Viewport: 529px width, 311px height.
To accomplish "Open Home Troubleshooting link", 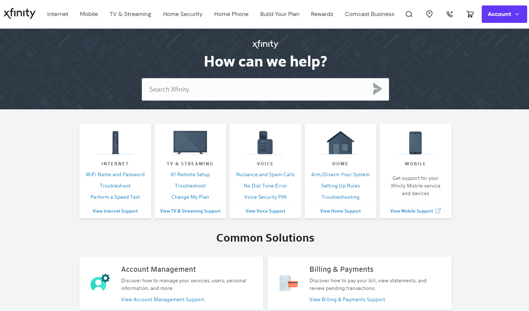I will click(340, 197).
